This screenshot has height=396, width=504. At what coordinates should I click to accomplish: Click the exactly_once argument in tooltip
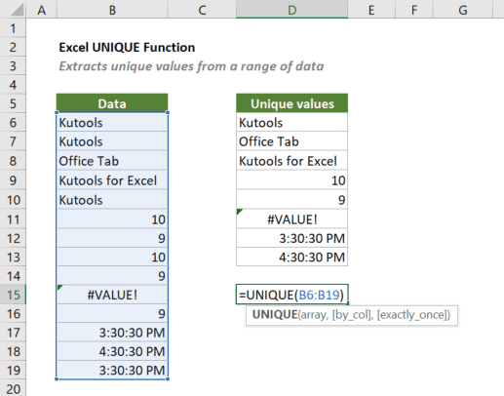[412, 315]
